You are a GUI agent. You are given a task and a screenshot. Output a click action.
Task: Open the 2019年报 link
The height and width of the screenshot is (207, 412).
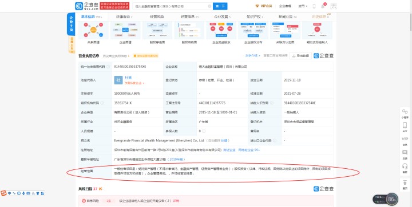pyautogui.click(x=176, y=159)
